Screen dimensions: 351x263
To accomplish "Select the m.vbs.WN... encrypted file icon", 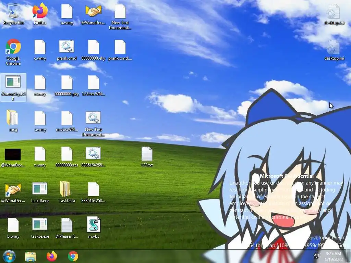I will click(67, 121).
